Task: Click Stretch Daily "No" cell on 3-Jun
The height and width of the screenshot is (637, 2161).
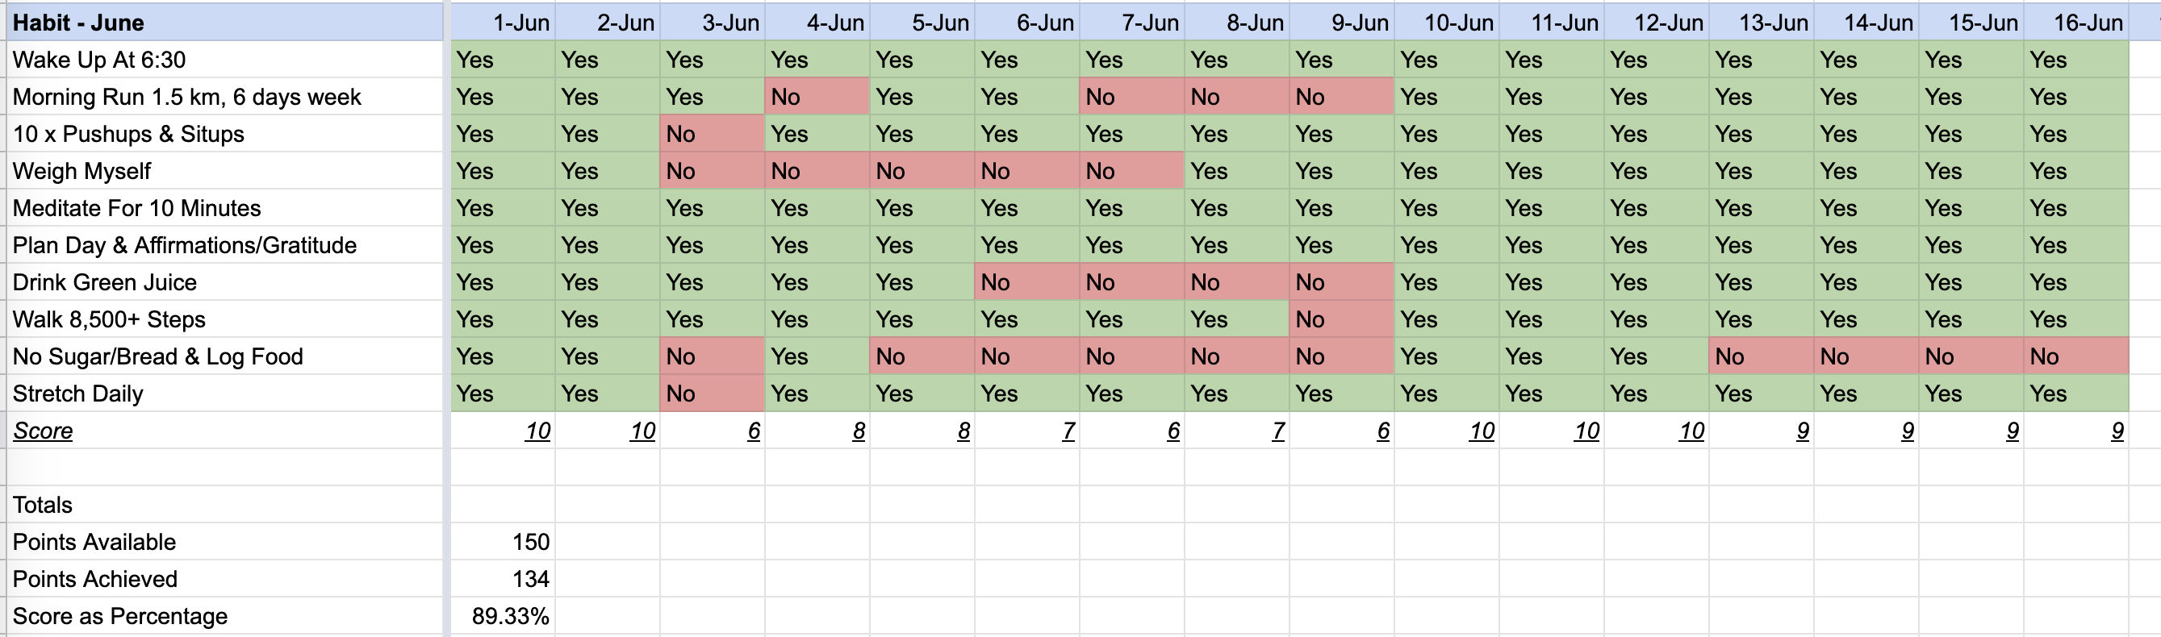Action: [712, 394]
